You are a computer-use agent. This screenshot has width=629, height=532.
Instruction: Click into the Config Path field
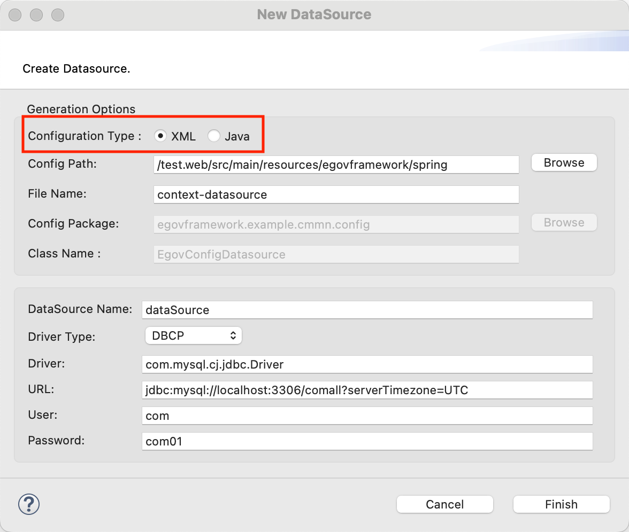[x=336, y=165]
